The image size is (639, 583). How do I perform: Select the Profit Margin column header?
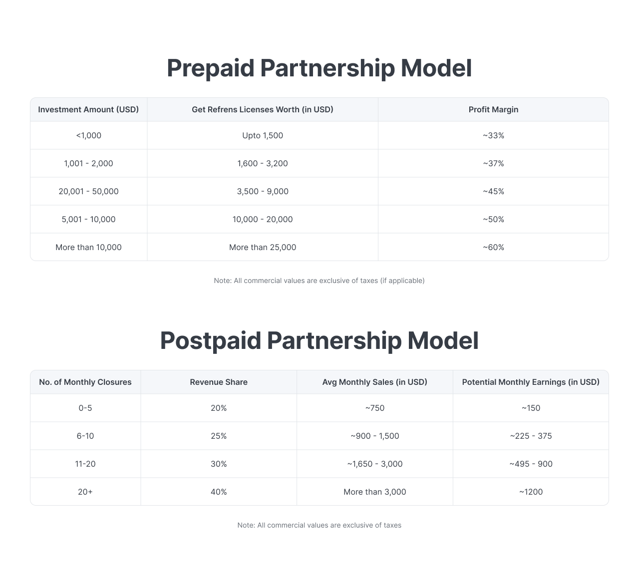point(493,109)
